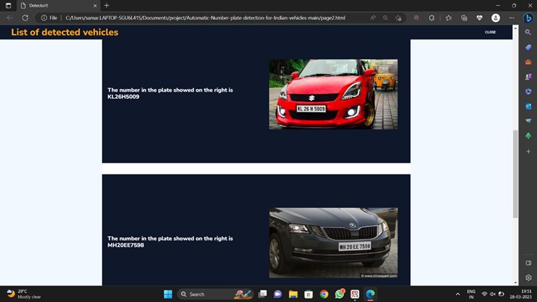The height and width of the screenshot is (302, 537).
Task: Switch to Microsoft Edge in the taskbar
Action: coord(370,294)
